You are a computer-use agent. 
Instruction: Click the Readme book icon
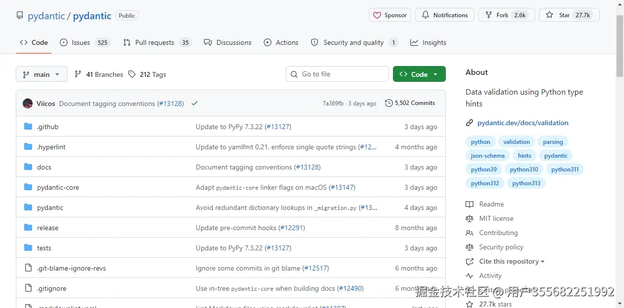[x=469, y=204]
